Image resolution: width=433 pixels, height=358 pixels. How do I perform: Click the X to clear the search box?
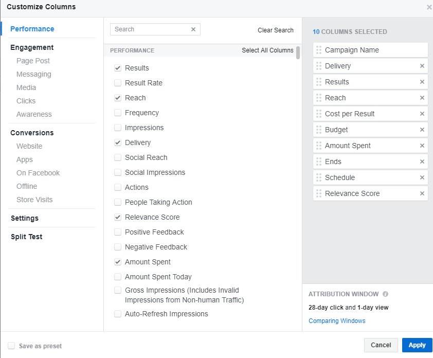(193, 29)
